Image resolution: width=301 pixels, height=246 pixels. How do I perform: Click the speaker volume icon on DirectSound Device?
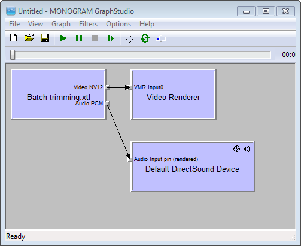coord(247,149)
